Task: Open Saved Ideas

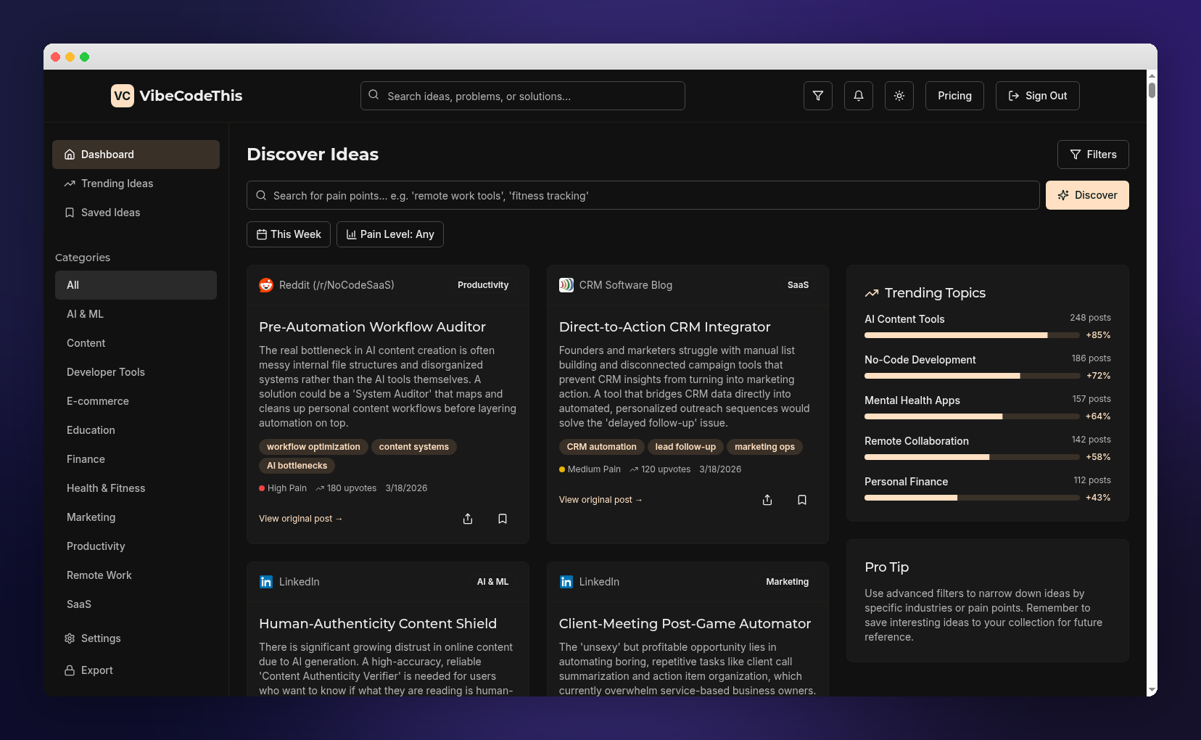Action: pos(136,213)
